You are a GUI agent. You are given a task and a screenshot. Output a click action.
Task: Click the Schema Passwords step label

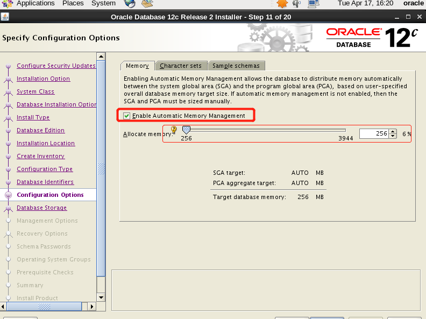[x=44, y=246]
